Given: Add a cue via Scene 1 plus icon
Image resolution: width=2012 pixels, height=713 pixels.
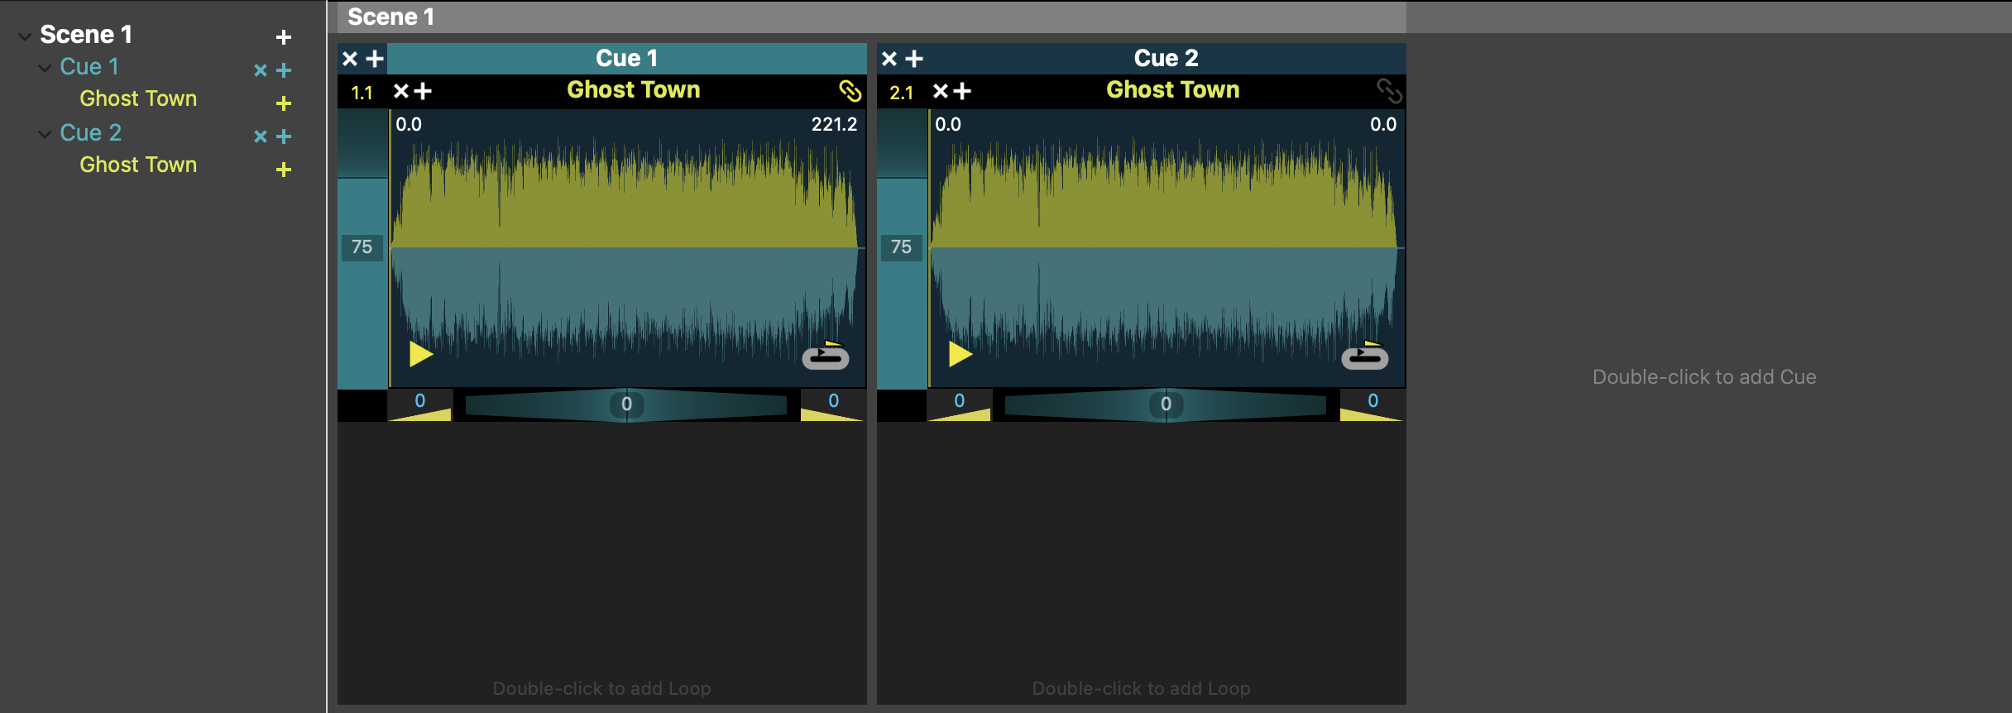Looking at the screenshot, I should pos(284,37).
